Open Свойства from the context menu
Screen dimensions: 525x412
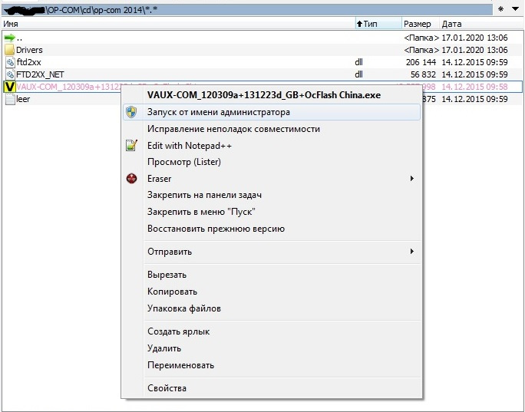click(x=272, y=388)
